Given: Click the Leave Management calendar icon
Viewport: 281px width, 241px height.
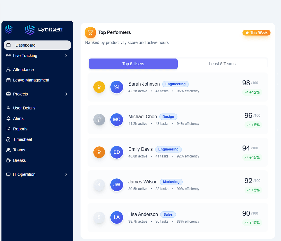Looking at the screenshot, I should pos(8,80).
